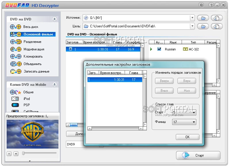Choose the Разделение split mode icon

pos(16,42)
